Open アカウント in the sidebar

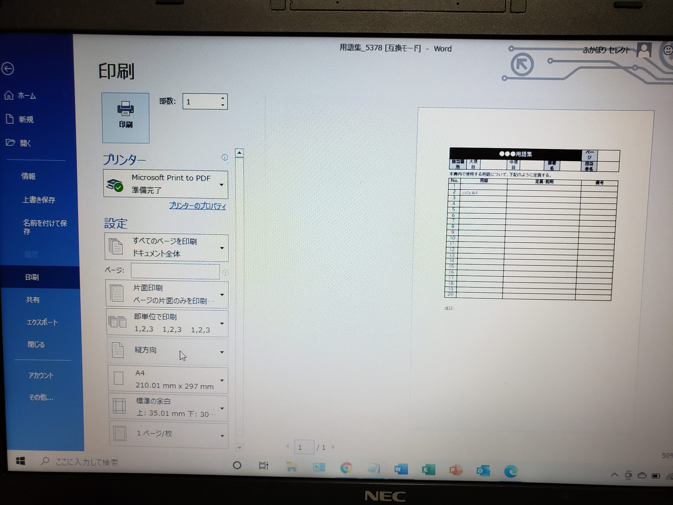click(x=41, y=376)
